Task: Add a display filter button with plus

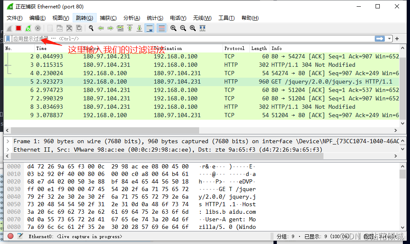Action: coord(397,39)
